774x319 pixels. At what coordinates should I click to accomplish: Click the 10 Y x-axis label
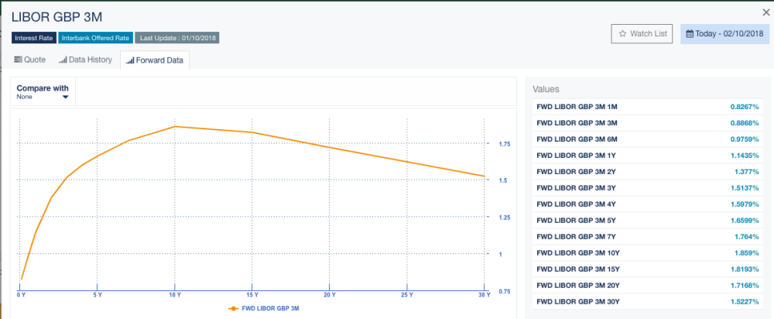(x=175, y=295)
